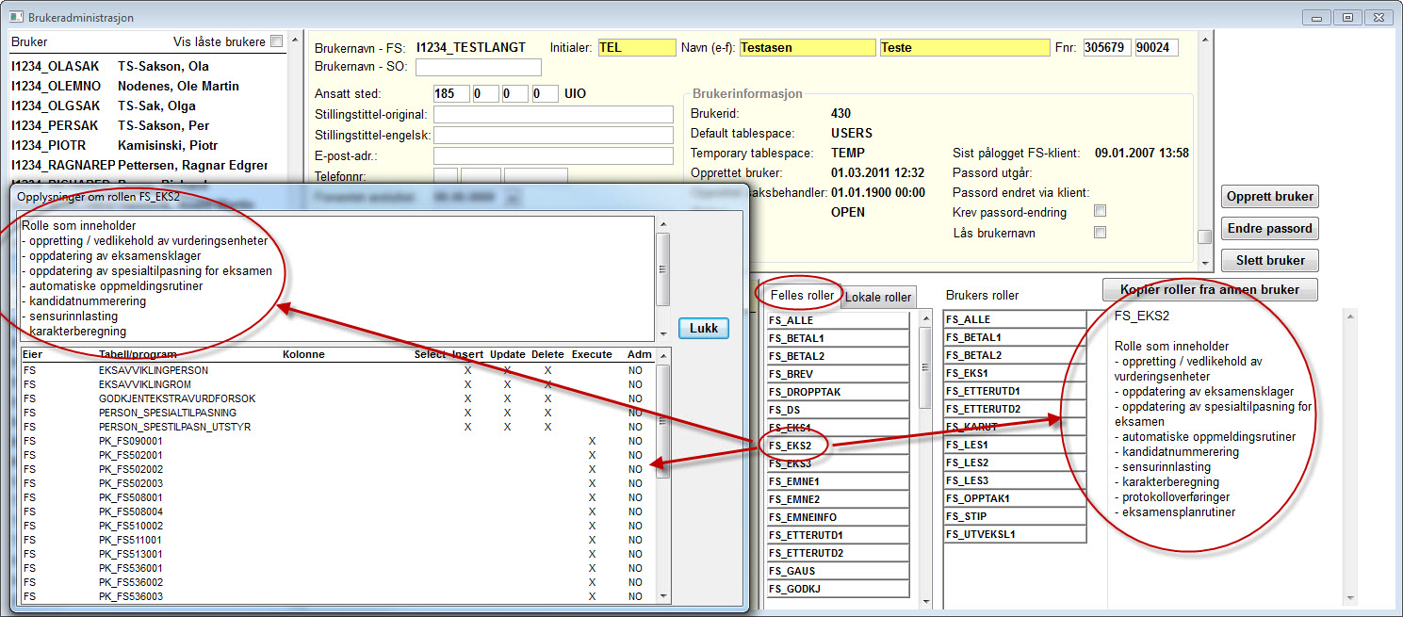This screenshot has width=1403, height=617.
Task: Focus the Brukernavn - SO input field
Action: click(x=479, y=67)
